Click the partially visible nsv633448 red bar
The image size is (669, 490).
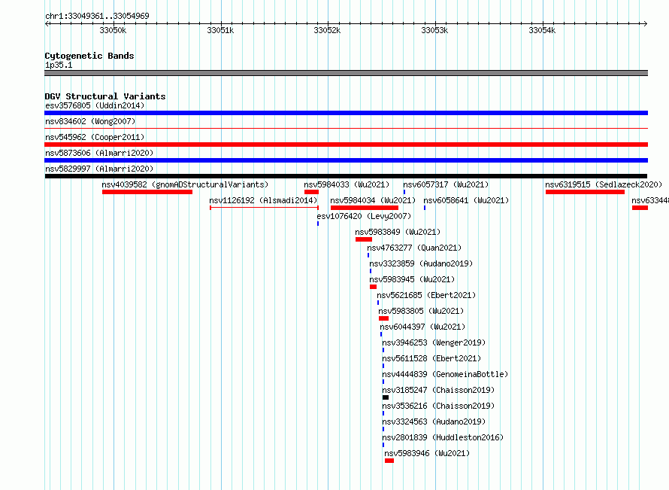[x=640, y=208]
